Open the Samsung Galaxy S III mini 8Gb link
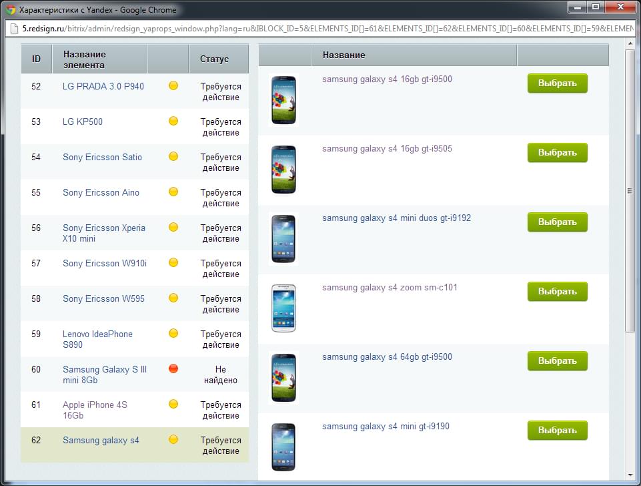 coord(105,375)
